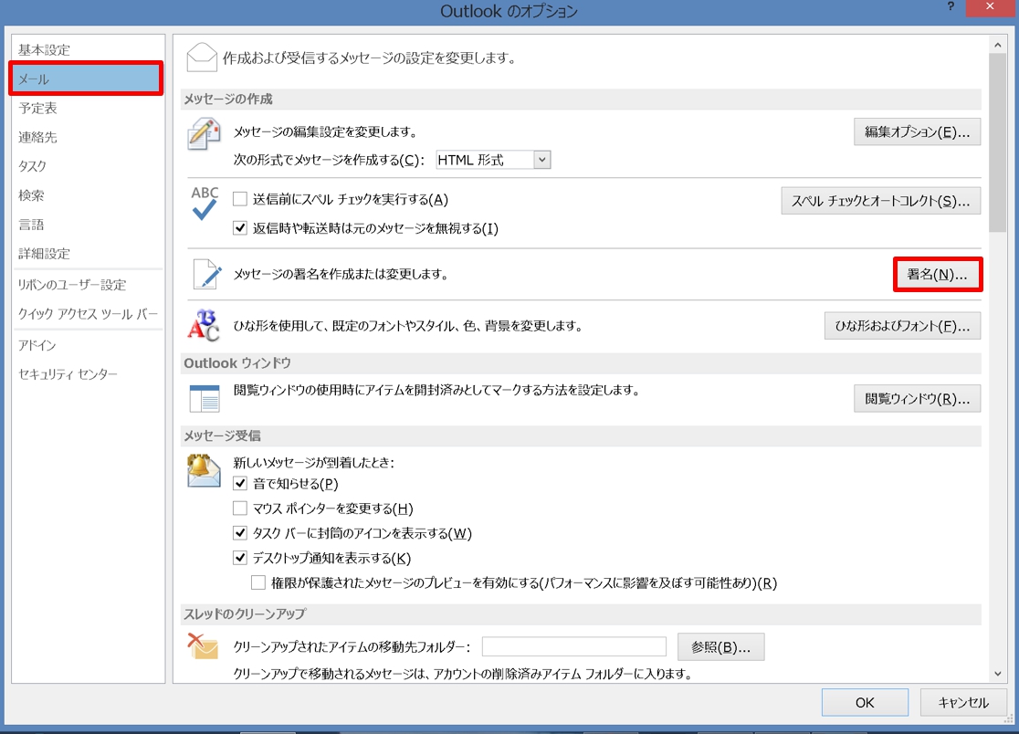Toggle the 音で知らせる checkbox
Image resolution: width=1019 pixels, height=734 pixels.
coord(240,483)
